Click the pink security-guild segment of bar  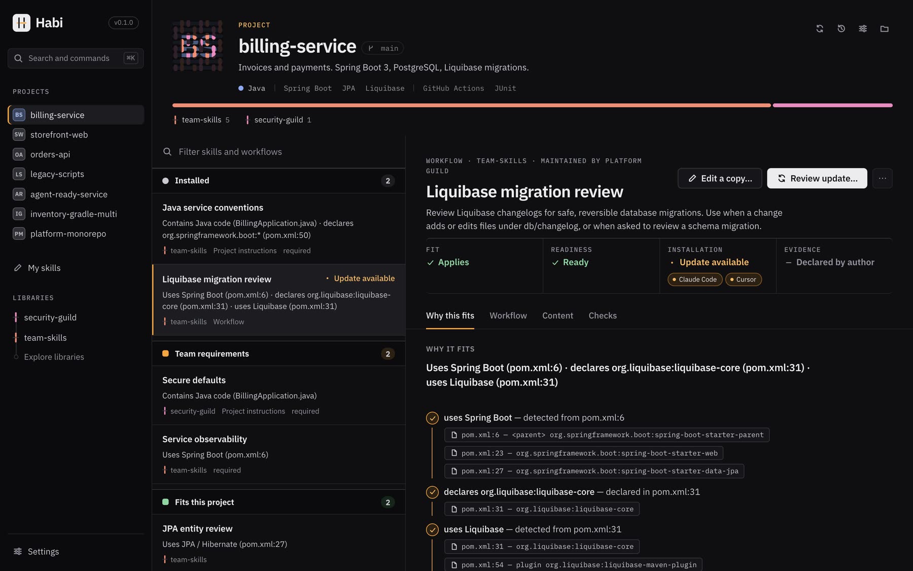833,105
